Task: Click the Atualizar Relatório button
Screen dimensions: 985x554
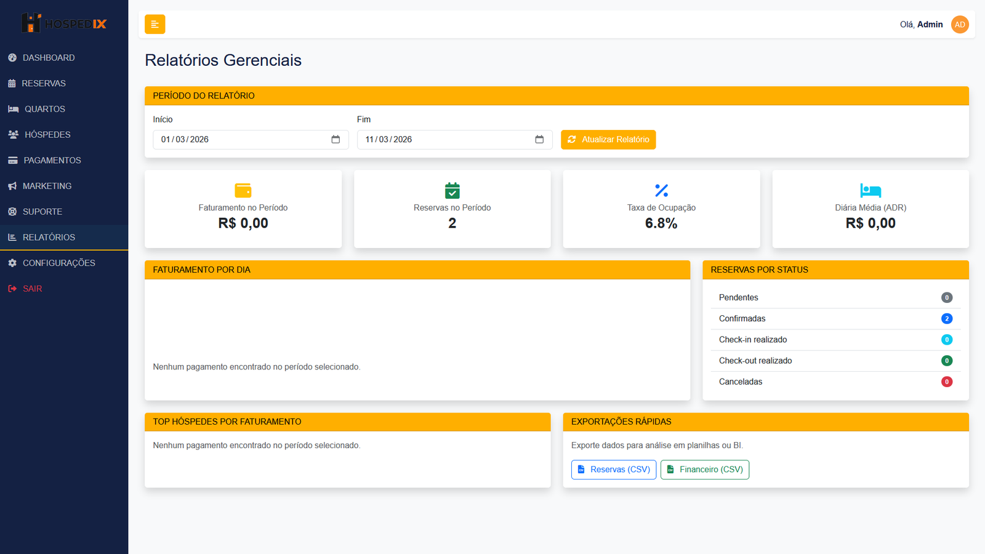Action: pyautogui.click(x=608, y=139)
